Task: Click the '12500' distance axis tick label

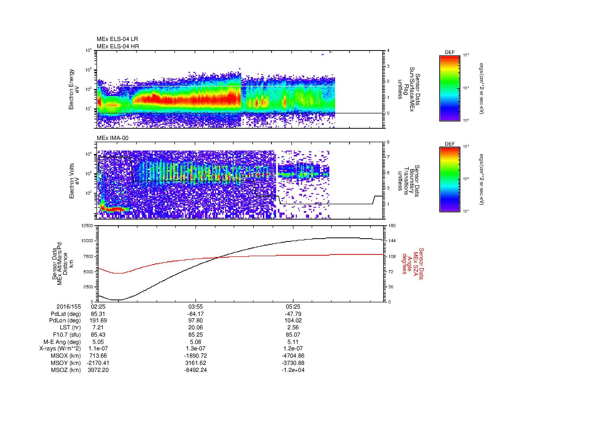Action: [x=88, y=226]
